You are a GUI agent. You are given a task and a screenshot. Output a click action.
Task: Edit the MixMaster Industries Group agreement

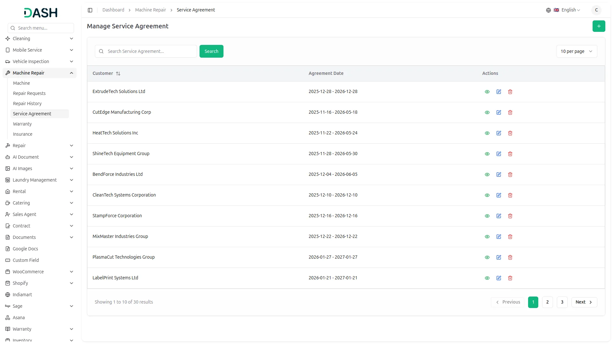[499, 237]
